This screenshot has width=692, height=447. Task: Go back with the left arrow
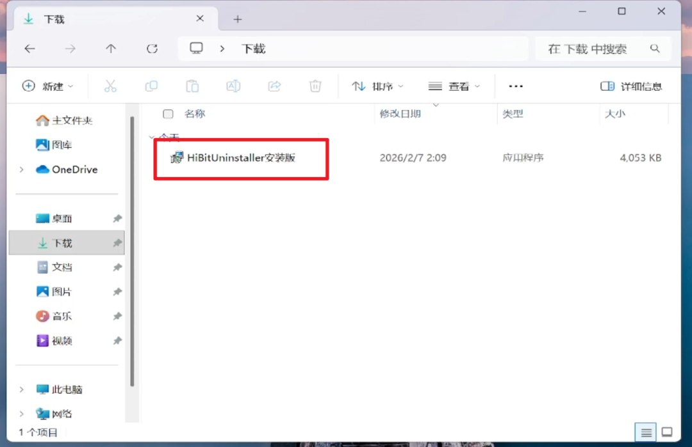[29, 49]
